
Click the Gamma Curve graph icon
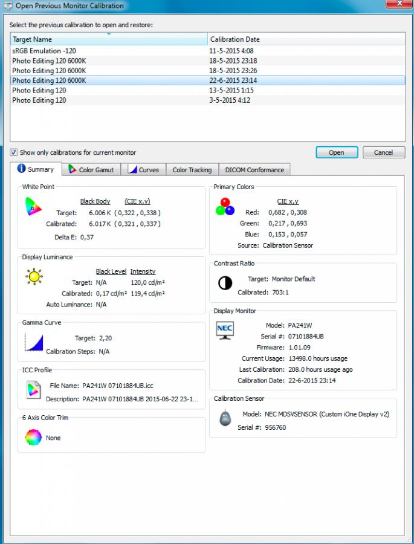(x=34, y=343)
